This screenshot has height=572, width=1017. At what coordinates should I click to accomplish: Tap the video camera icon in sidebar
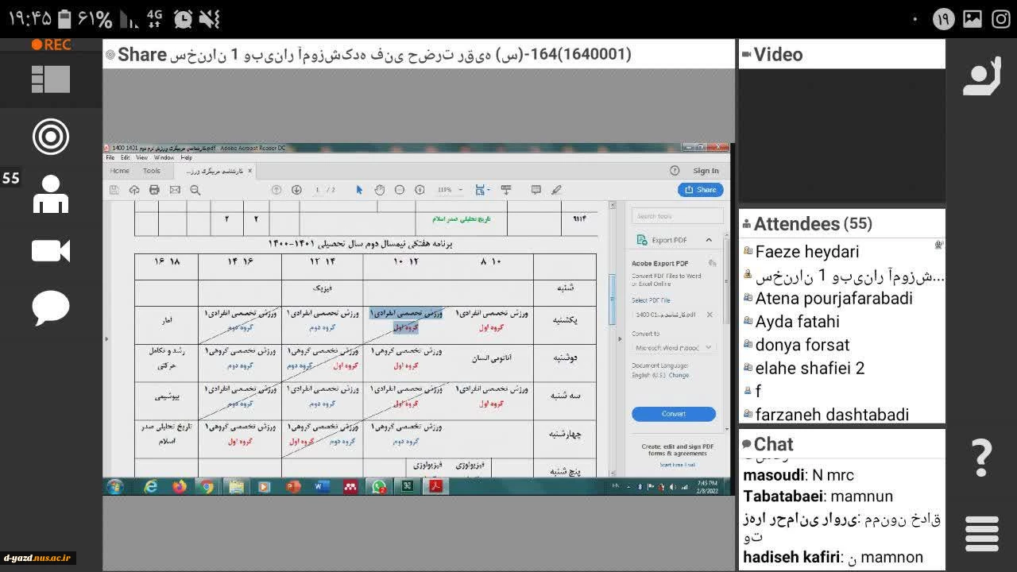point(51,251)
